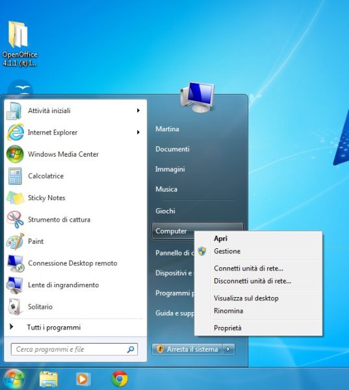Click the shield icon beside Gestione
The image size is (349, 390).
pyautogui.click(x=202, y=251)
